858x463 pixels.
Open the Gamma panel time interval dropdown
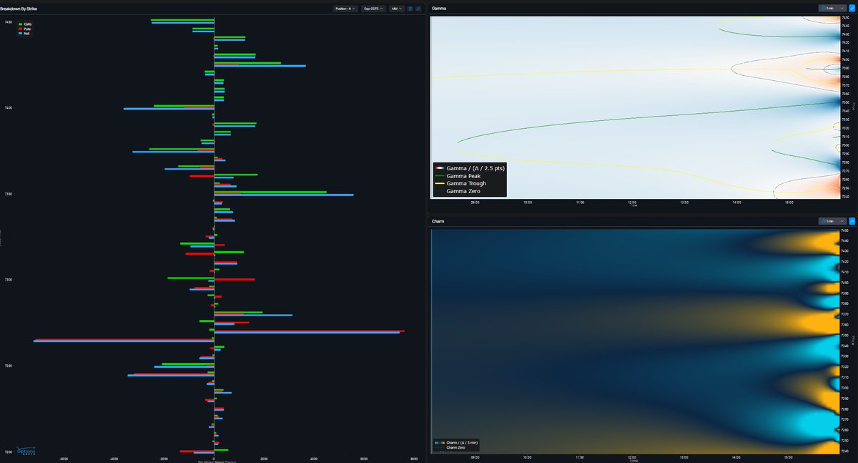(x=833, y=8)
